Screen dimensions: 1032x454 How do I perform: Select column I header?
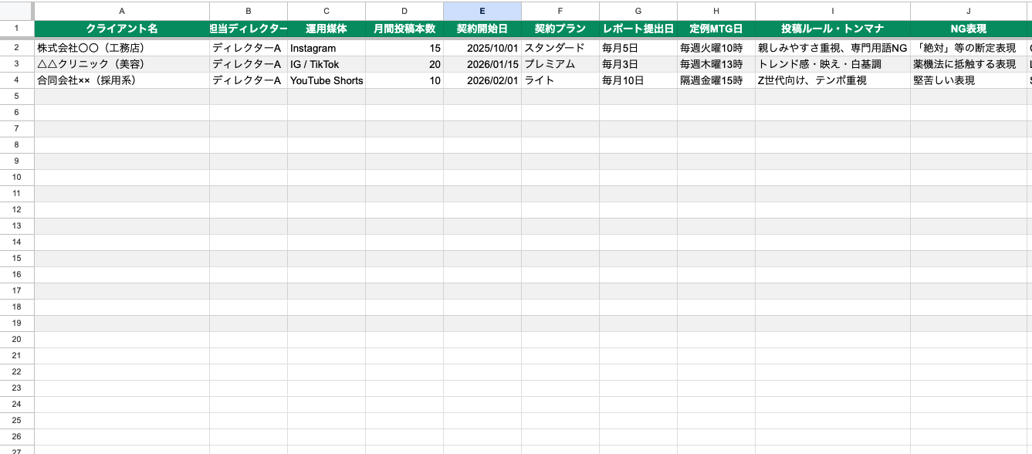coord(832,11)
